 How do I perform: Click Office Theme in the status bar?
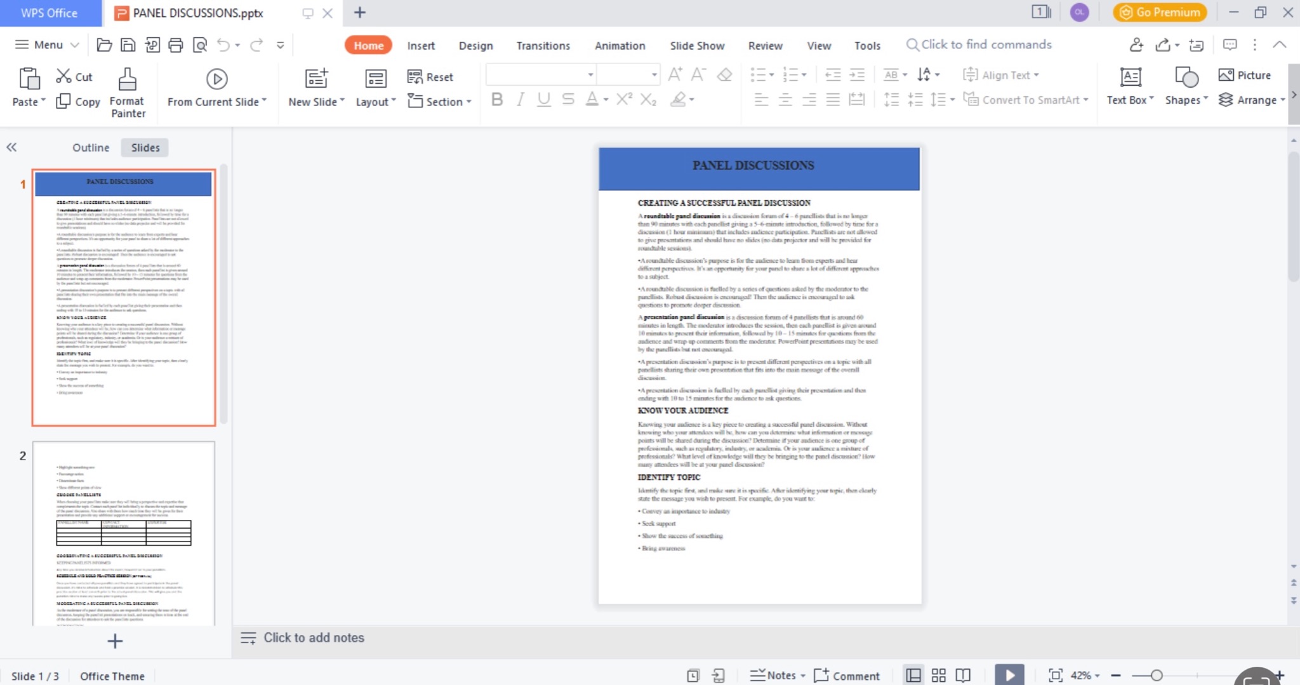(111, 675)
